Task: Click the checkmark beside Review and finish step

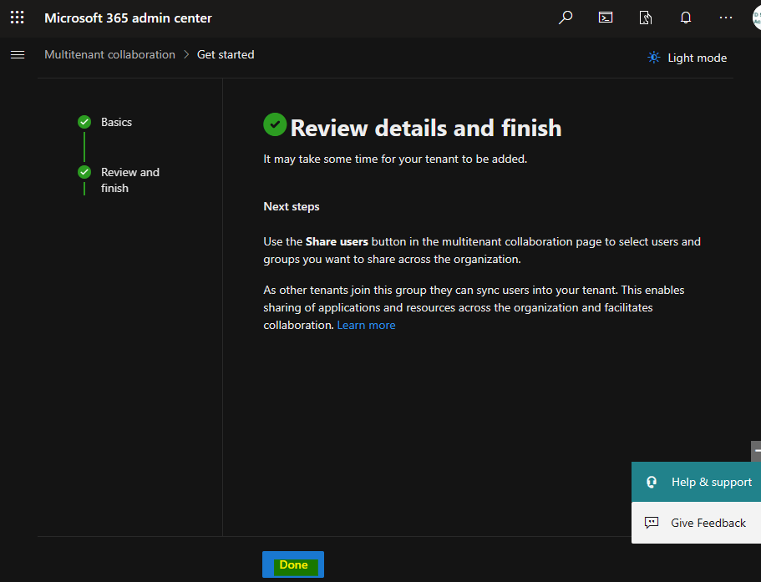Action: point(84,172)
